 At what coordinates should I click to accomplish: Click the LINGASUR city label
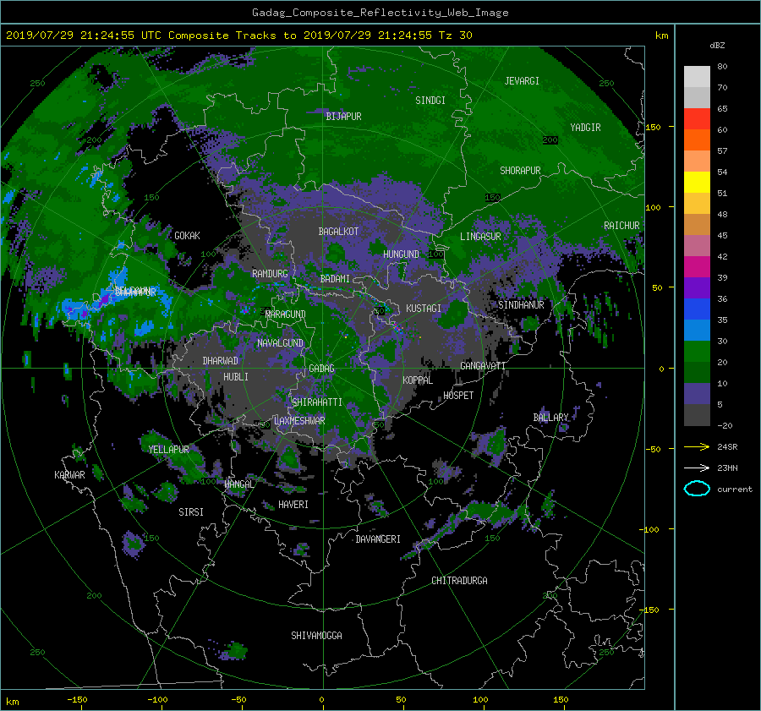(480, 237)
